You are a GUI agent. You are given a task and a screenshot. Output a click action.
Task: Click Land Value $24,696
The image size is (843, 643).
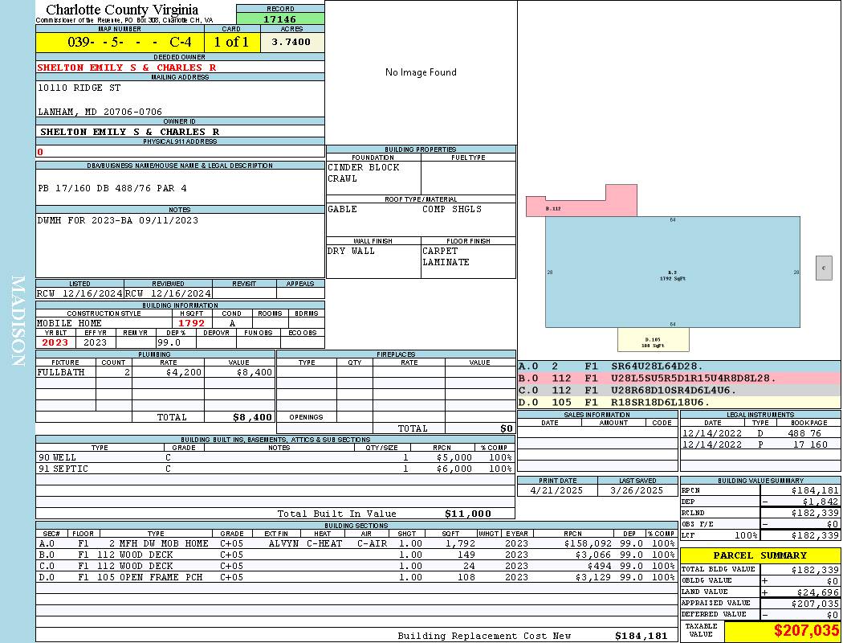[x=818, y=592]
